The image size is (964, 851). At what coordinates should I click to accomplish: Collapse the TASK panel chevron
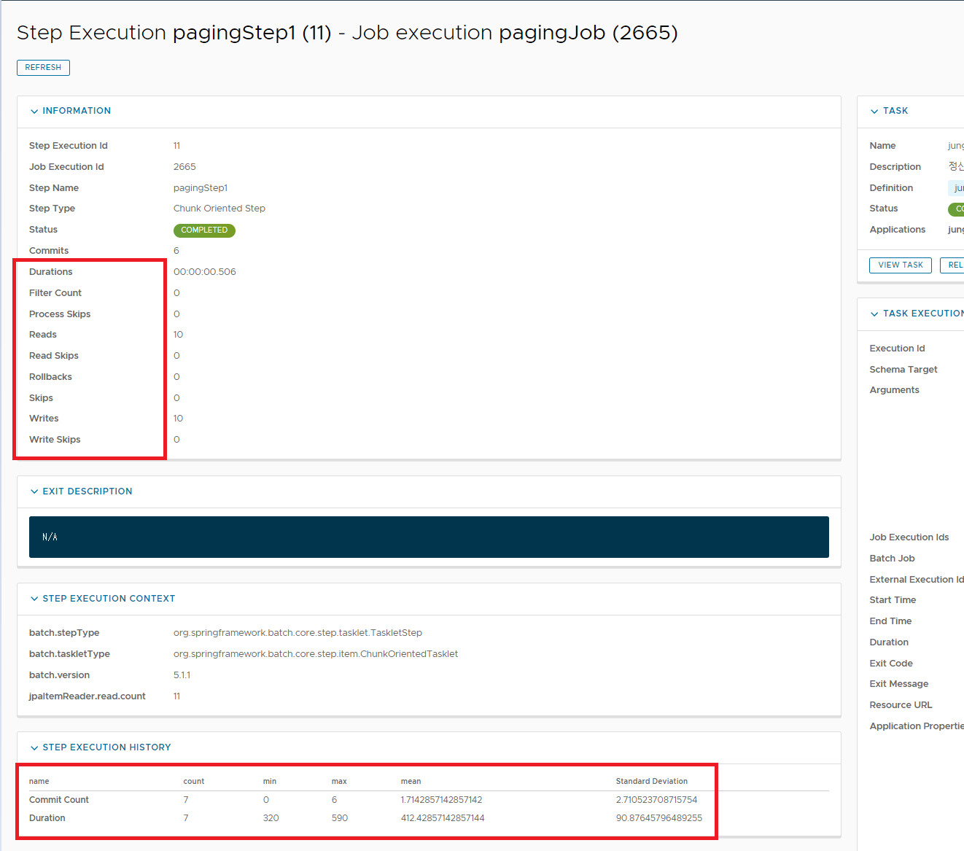click(x=874, y=112)
